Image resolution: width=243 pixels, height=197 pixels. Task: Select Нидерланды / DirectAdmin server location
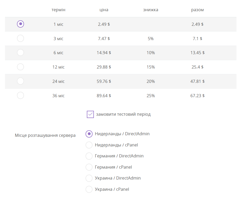[89, 134]
